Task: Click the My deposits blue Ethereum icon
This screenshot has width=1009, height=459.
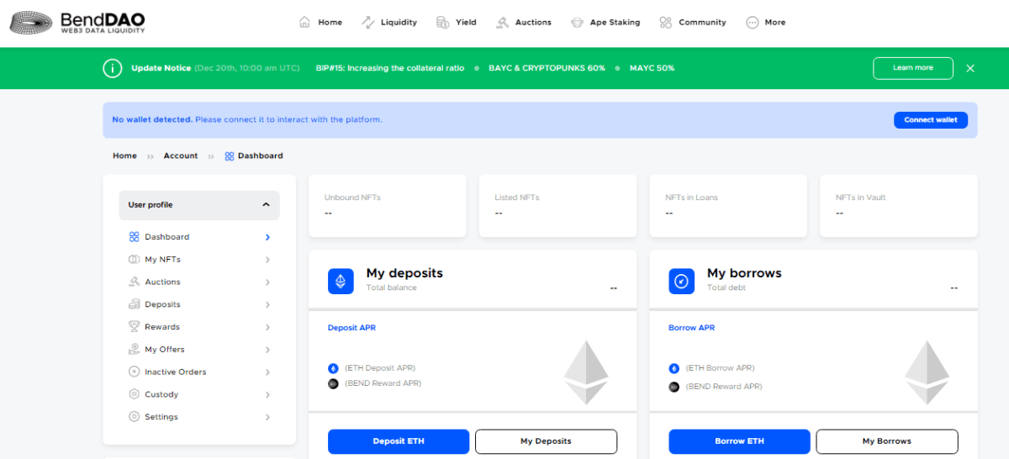Action: (341, 281)
